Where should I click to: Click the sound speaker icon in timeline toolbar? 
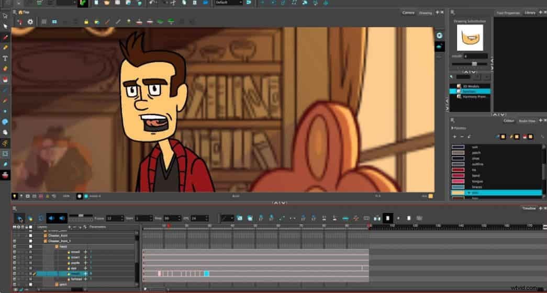click(52, 218)
